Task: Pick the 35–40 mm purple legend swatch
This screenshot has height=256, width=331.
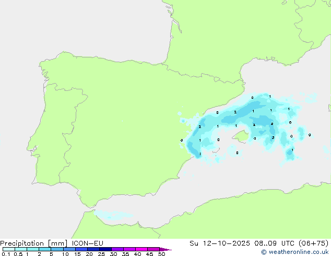Action: pyautogui.click(x=129, y=249)
